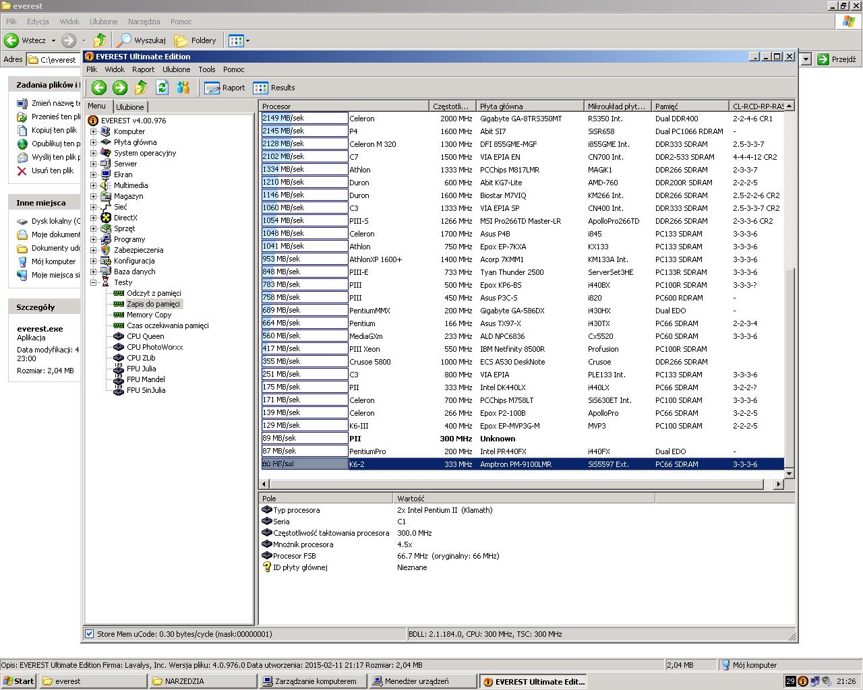
Task: Click the Refresh icon in EVEREST toolbar
Action: click(162, 88)
